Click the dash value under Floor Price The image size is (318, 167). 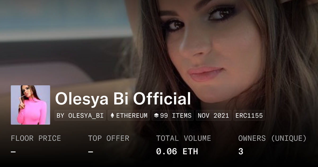(13, 152)
